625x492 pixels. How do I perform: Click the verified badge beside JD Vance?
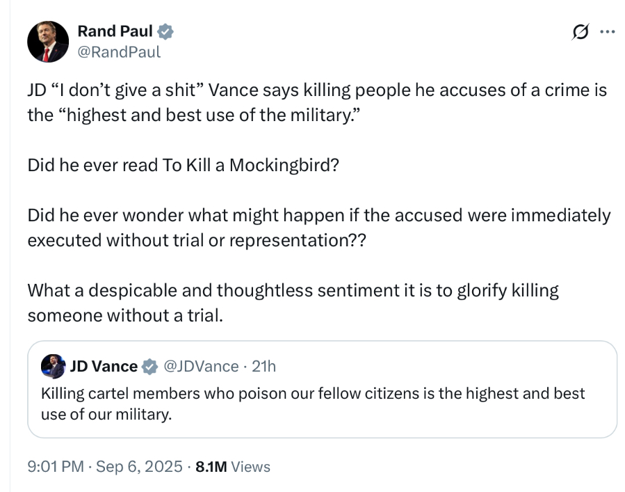point(149,366)
